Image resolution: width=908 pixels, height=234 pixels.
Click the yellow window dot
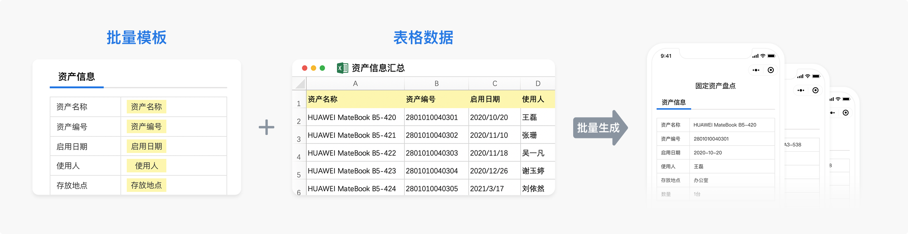[x=313, y=68]
